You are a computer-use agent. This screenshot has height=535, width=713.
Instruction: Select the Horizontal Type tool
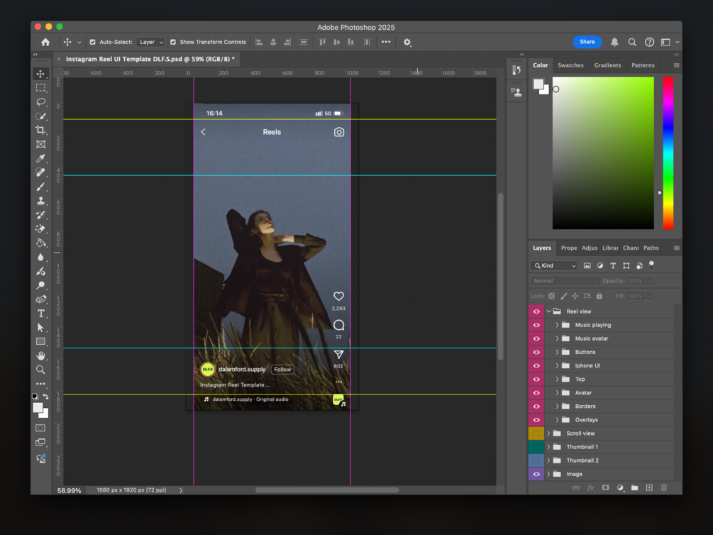pos(40,314)
